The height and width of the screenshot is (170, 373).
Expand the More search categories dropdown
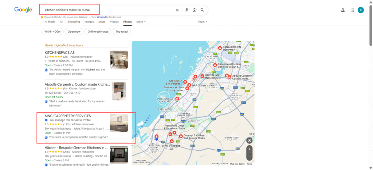point(141,22)
